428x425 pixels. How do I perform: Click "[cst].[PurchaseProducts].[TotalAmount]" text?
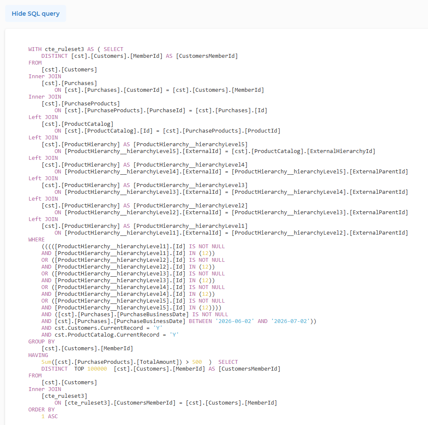point(117,362)
